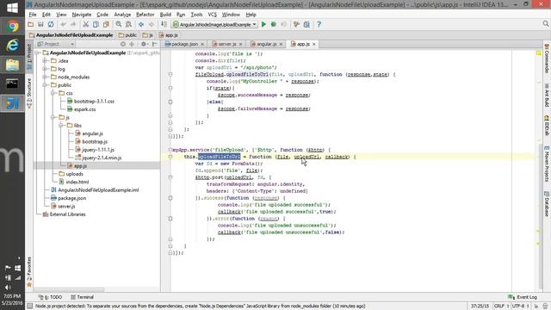
Task: Select the uploads folder in tree
Action: coord(71,174)
